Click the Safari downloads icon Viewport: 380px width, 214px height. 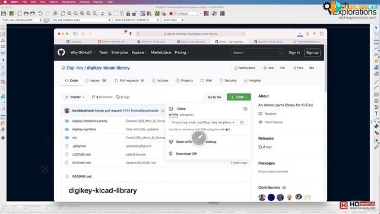(x=300, y=34)
